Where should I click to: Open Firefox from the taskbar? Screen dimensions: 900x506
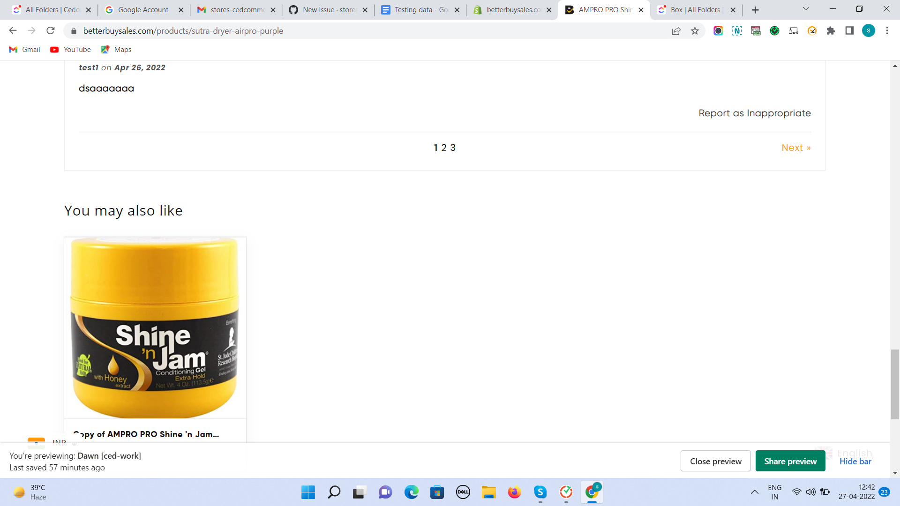coord(514,492)
